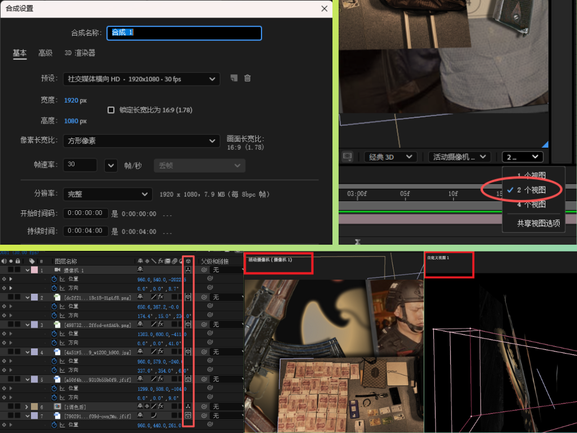The height and width of the screenshot is (433, 577).
Task: Click the 持续时间 duration input field
Action: [x=86, y=231]
